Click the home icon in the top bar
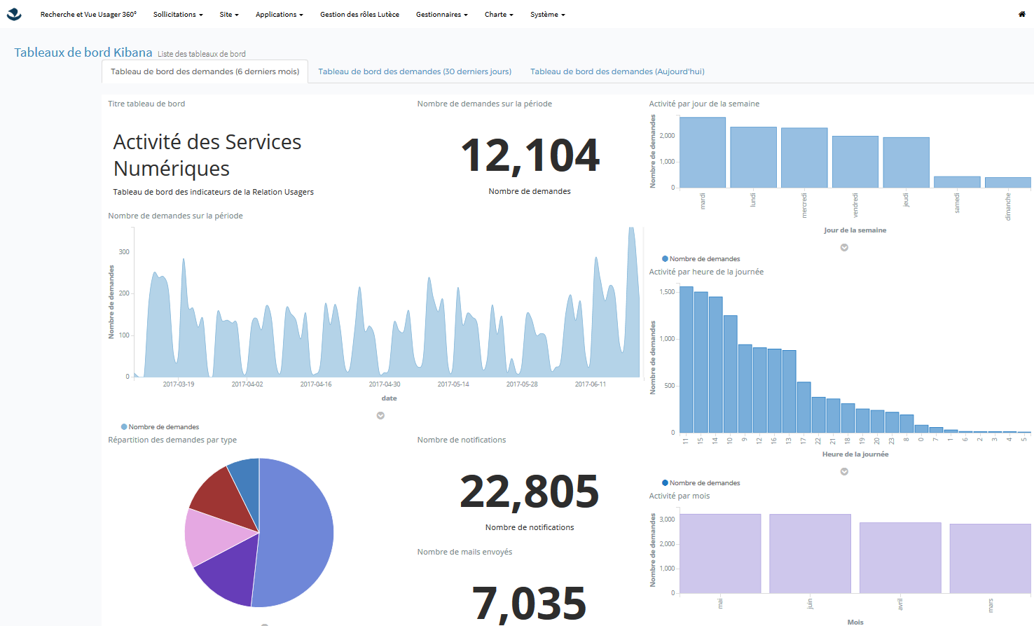1034x626 pixels. (x=1021, y=14)
